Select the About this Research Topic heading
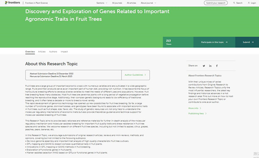This screenshot has height=158, width=259. coord(51,64)
